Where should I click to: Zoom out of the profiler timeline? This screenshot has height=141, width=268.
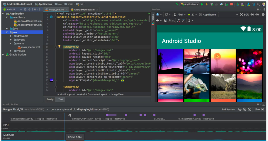[x=240, y=109]
